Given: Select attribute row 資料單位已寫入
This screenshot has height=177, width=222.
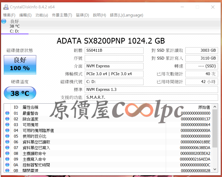Looking at the screenshot, I should pyautogui.click(x=108, y=147).
